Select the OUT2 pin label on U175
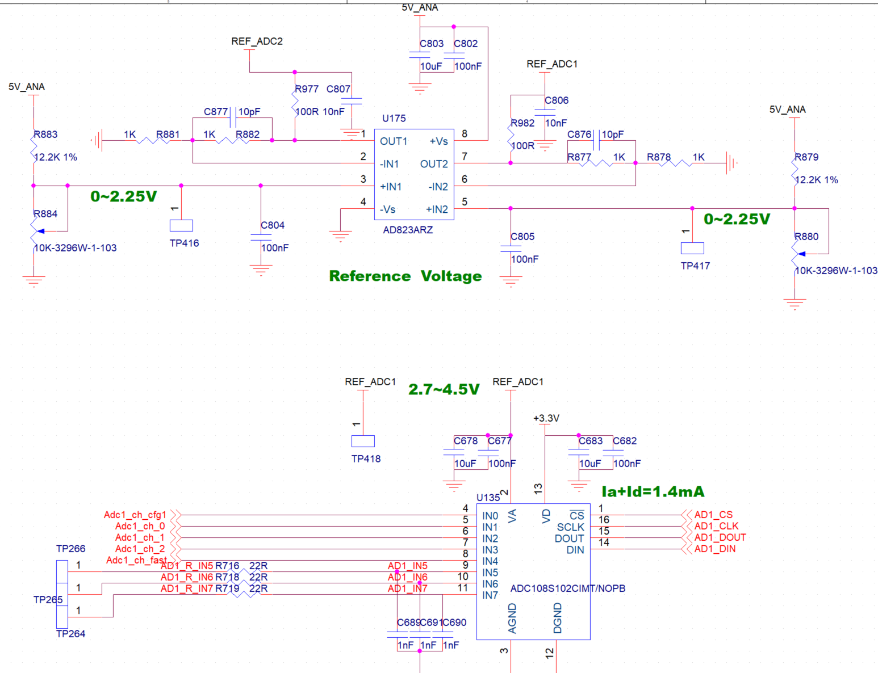The image size is (878, 673). point(434,164)
